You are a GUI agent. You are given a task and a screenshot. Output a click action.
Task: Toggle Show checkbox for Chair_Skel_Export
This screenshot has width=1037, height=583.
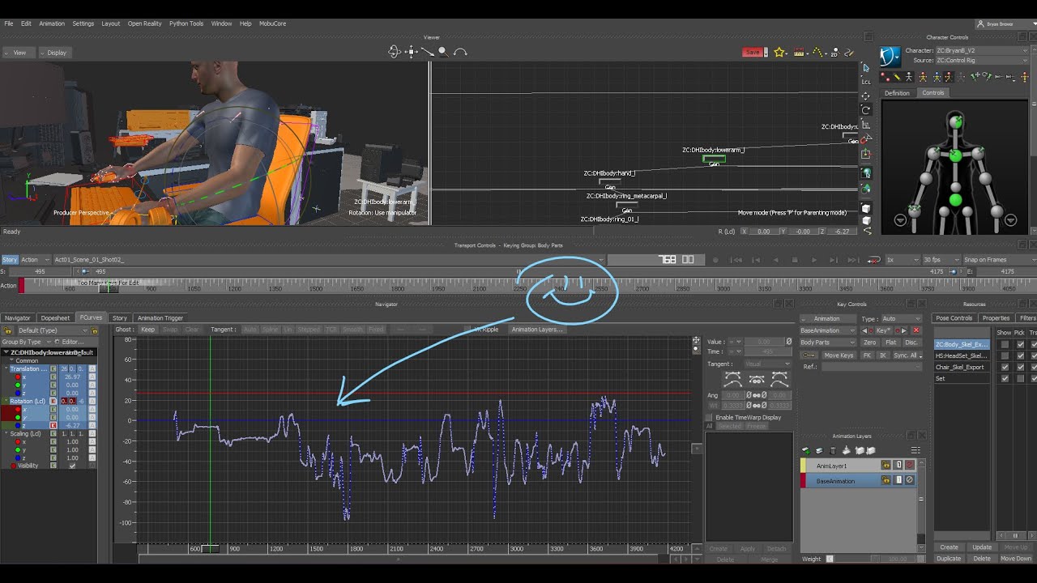(1005, 367)
